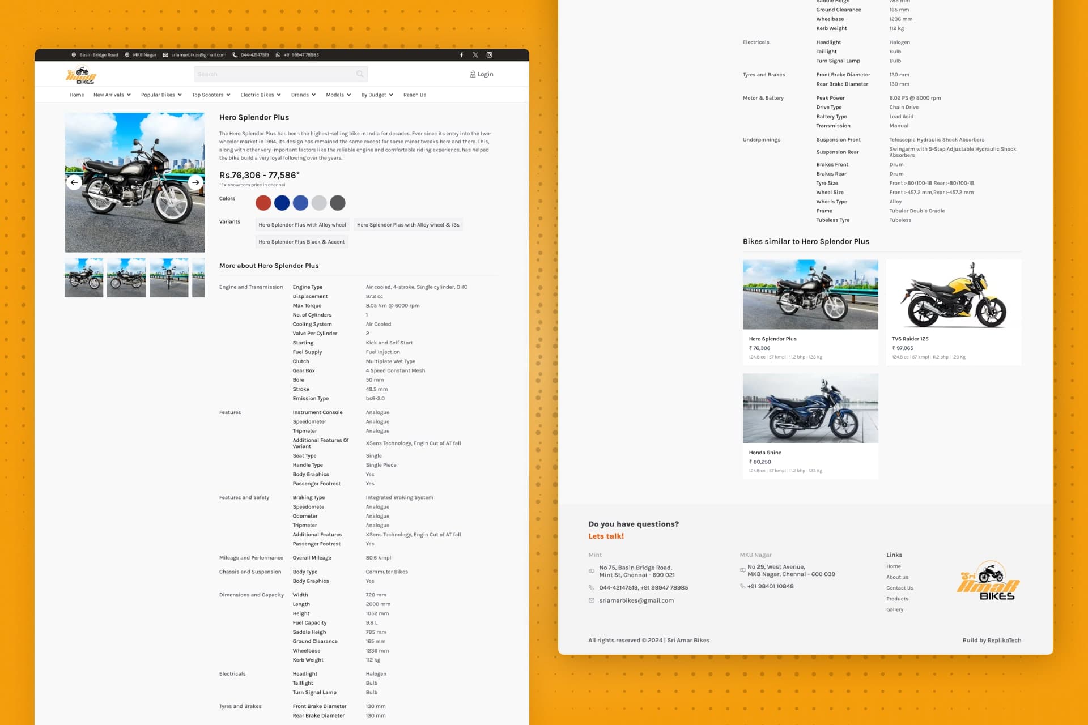Viewport: 1088px width, 725px height.
Task: Select the Hero Splendor Plus with Alloy wheel variant
Action: pyautogui.click(x=303, y=224)
